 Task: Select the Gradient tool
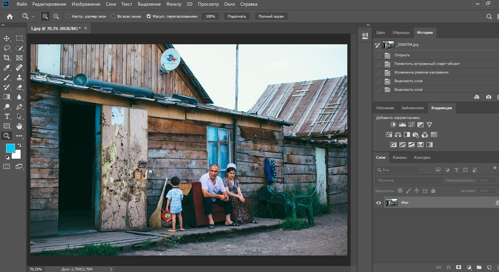click(7, 97)
